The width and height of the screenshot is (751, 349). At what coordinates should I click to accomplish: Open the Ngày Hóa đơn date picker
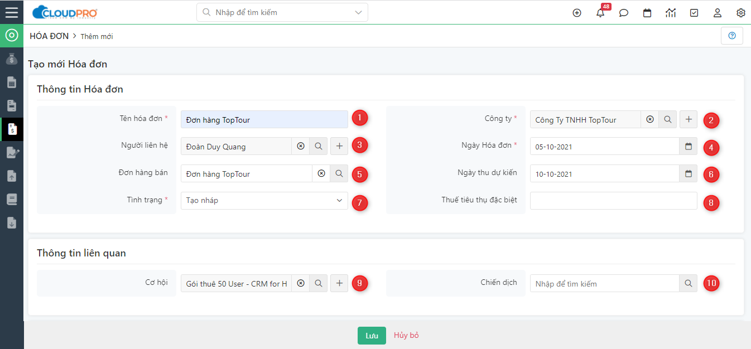(689, 146)
